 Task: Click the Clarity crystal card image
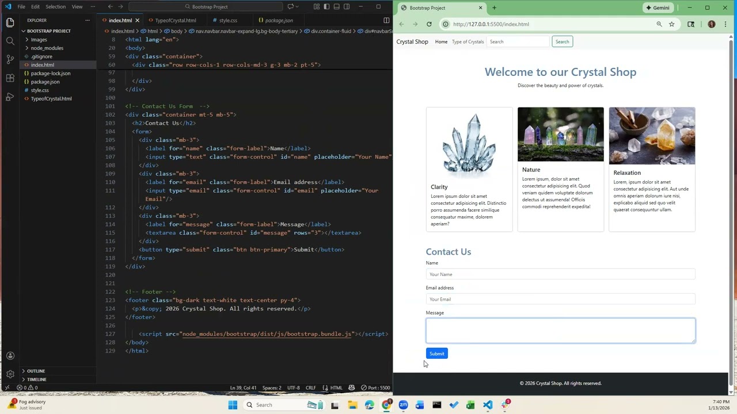469,143
